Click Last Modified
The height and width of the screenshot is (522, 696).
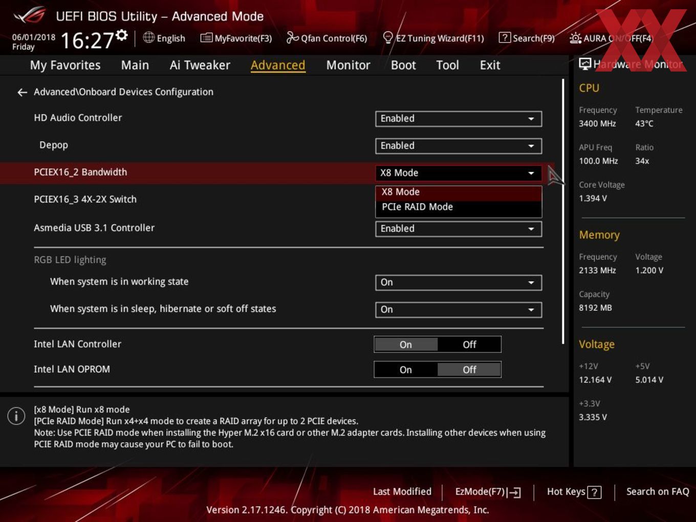pyautogui.click(x=402, y=492)
